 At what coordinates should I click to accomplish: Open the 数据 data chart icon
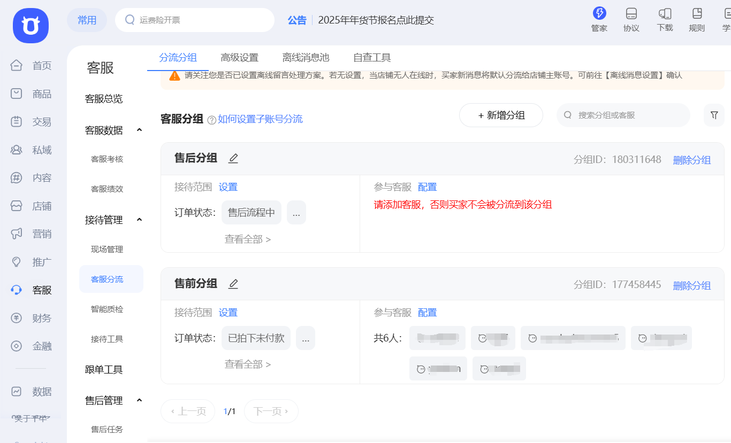point(17,392)
